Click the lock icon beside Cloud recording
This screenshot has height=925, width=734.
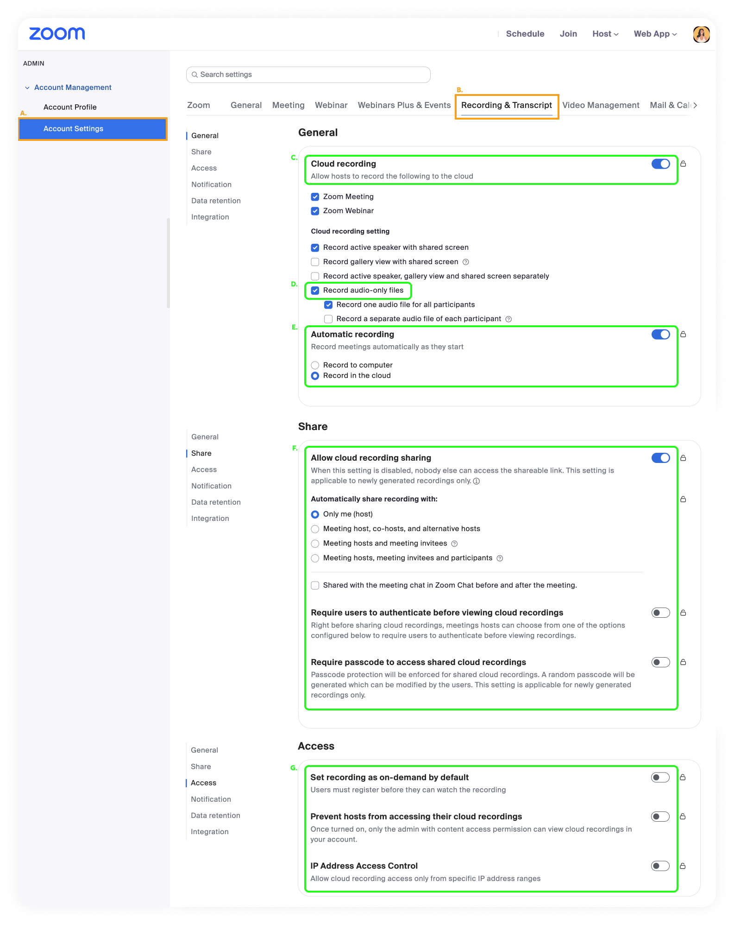coord(683,164)
